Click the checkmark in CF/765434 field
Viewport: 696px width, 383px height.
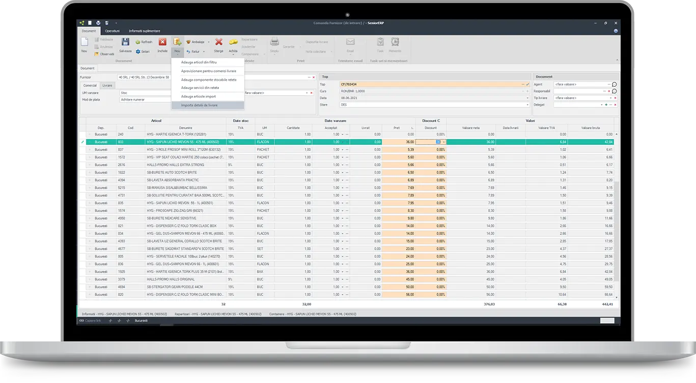[527, 84]
